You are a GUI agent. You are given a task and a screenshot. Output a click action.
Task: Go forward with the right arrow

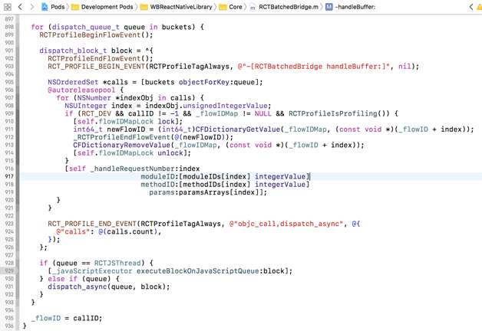click(31, 7)
